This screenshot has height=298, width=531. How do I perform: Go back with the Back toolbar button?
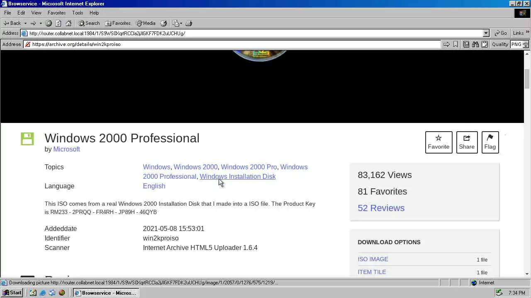click(12, 23)
